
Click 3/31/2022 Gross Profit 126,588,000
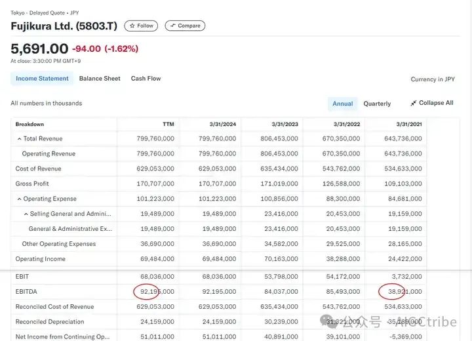click(341, 184)
